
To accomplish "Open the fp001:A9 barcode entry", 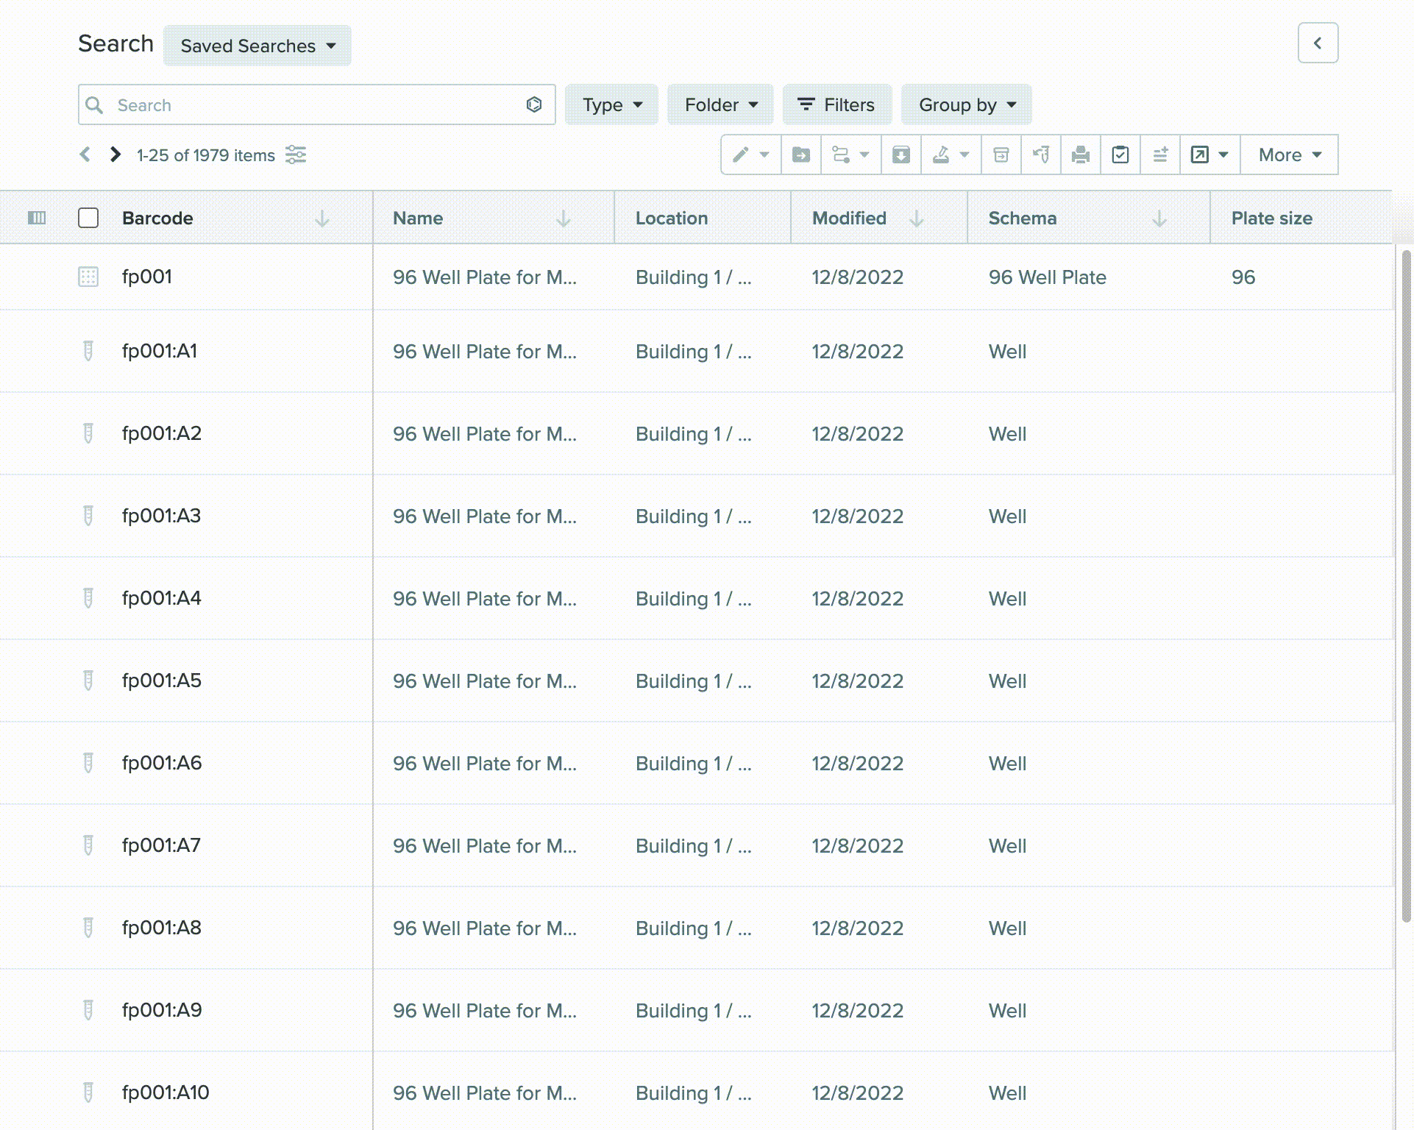I will coord(162,1010).
